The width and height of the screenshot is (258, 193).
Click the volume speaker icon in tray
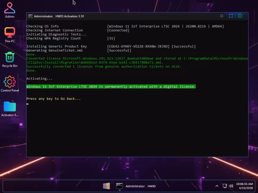click(231, 186)
